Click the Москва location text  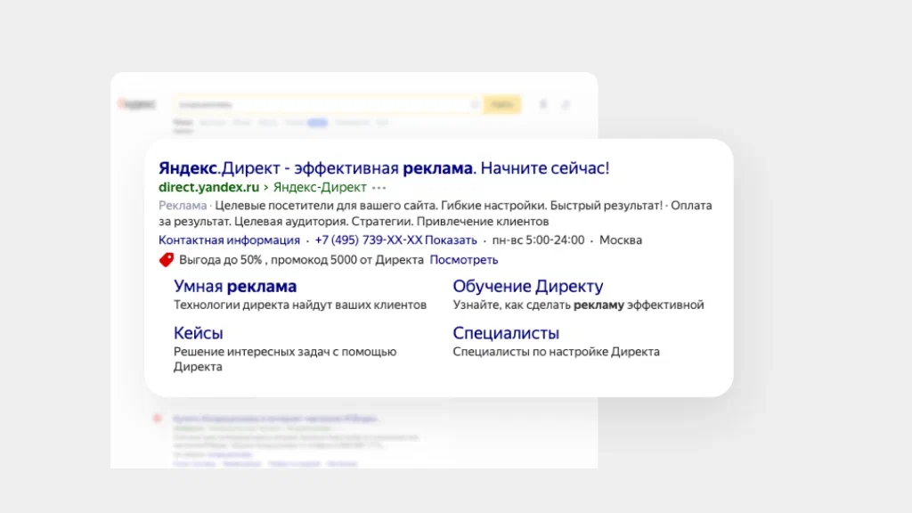pyautogui.click(x=621, y=240)
